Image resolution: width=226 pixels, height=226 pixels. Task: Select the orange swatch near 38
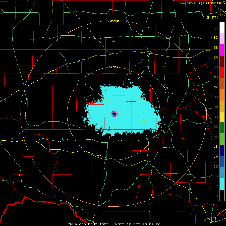(222, 95)
